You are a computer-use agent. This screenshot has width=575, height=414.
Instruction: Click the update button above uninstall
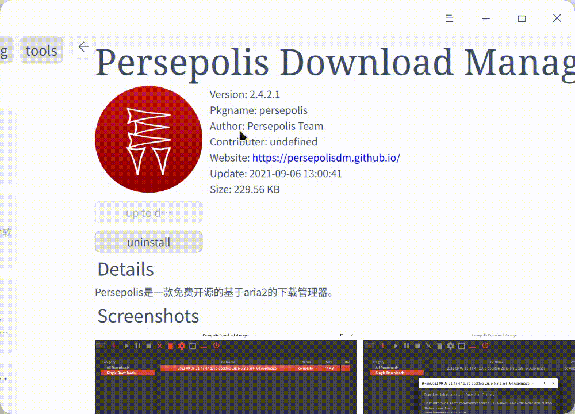coord(148,212)
